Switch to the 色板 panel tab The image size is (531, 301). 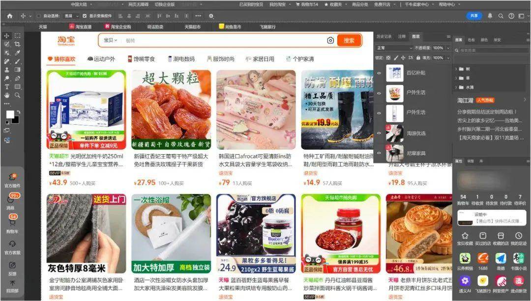click(x=471, y=40)
